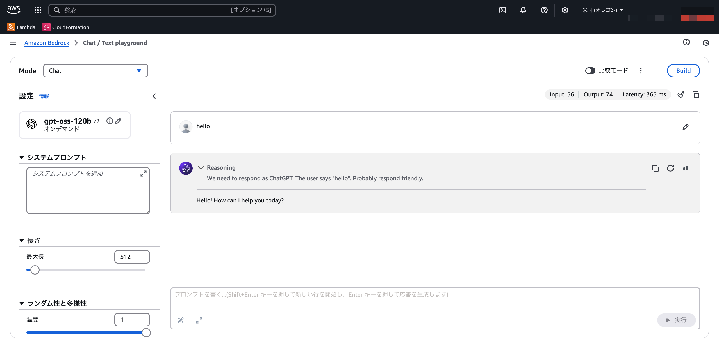This screenshot has height=355, width=719.
Task: Click the Input: 56 token count
Action: (562, 94)
